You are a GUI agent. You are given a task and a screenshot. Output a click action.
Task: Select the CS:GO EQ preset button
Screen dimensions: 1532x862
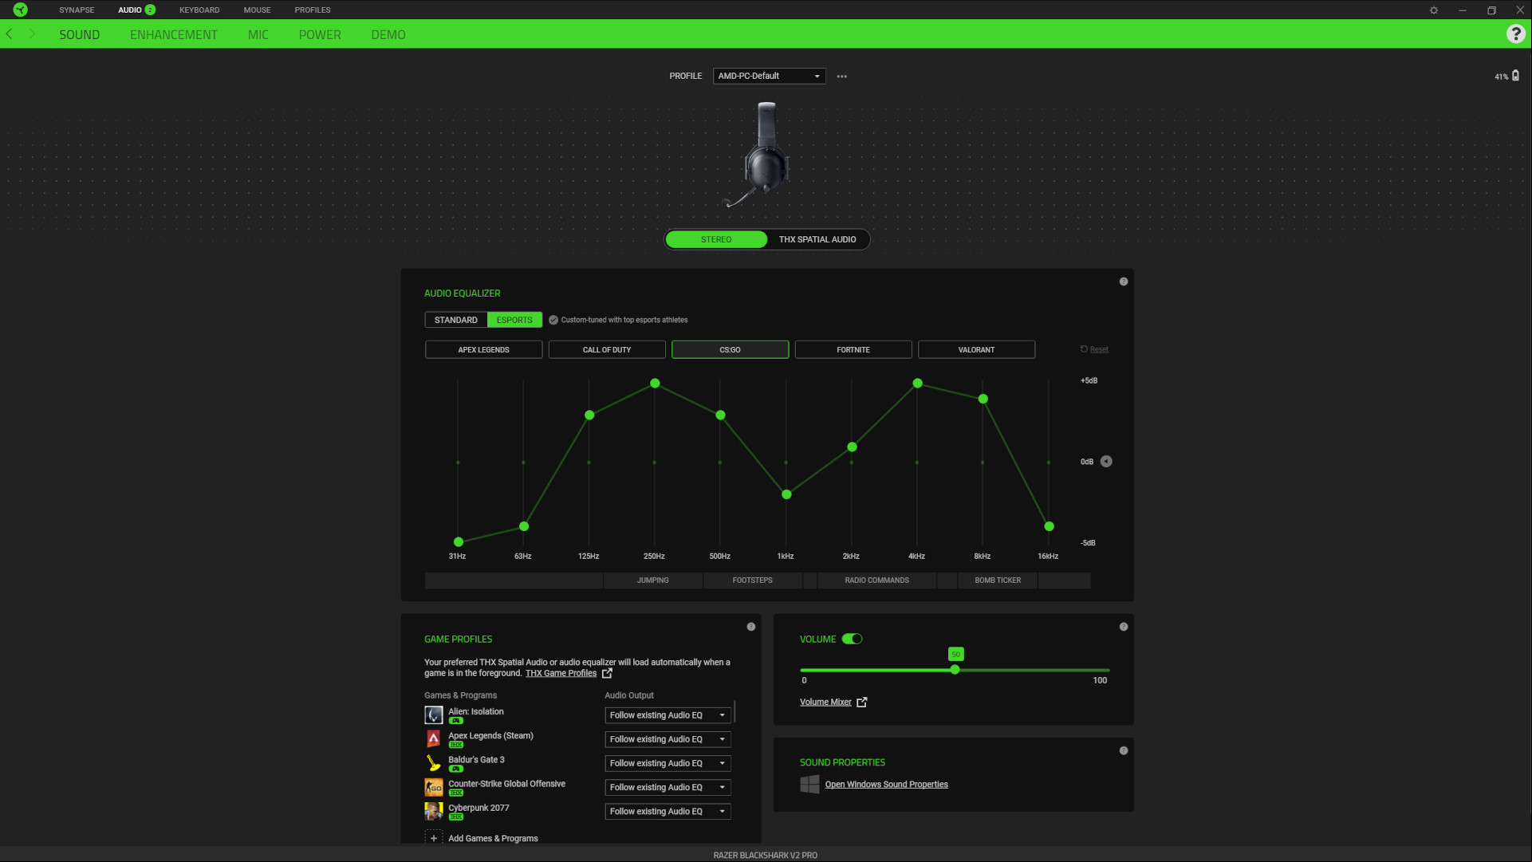point(730,349)
